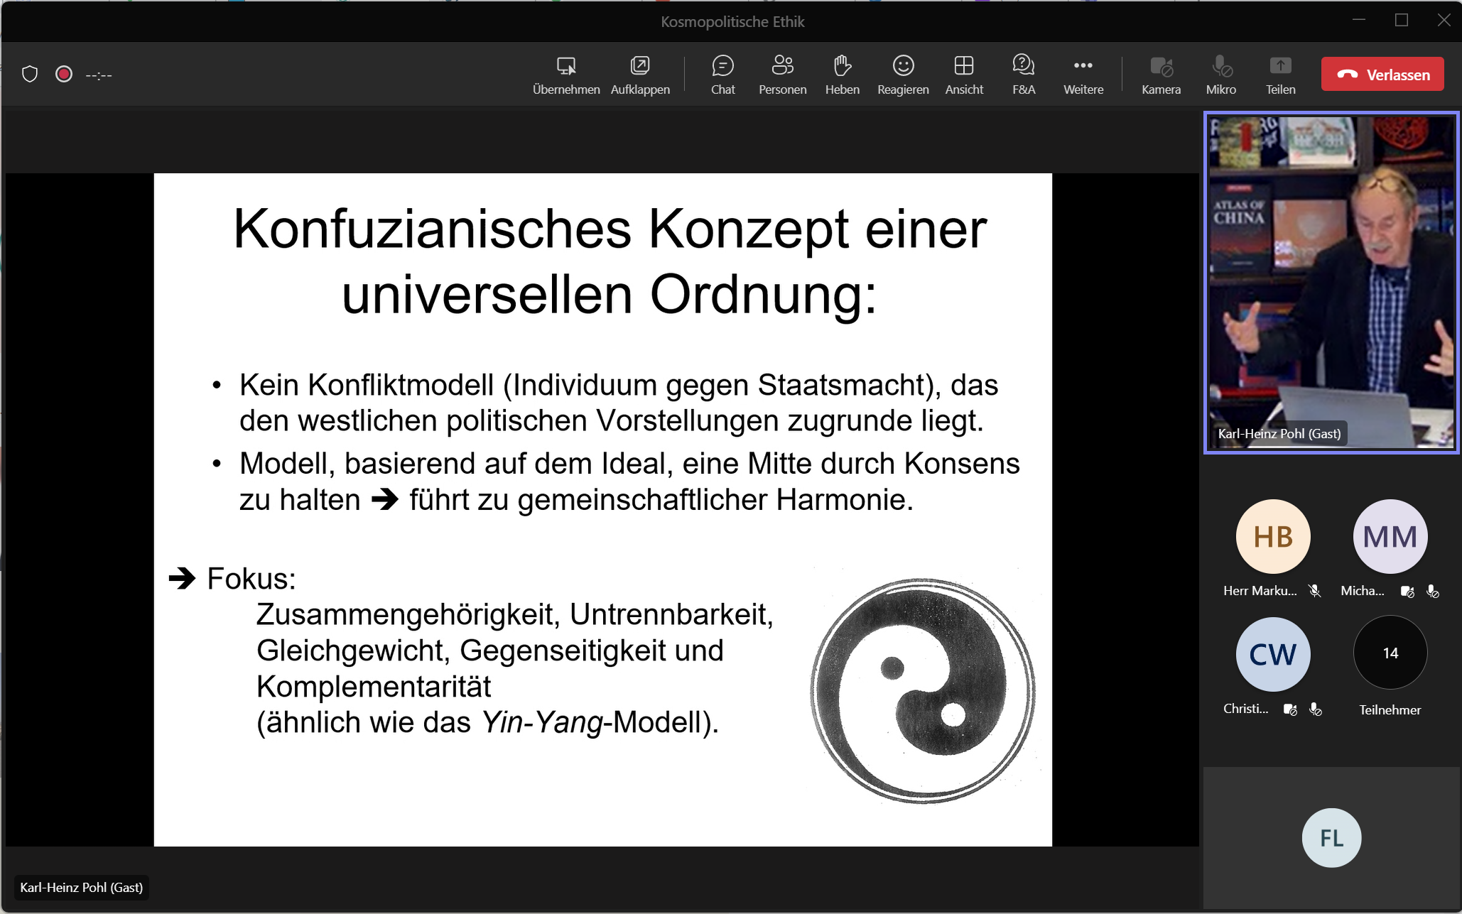Screen dimensions: 1462x914
Task: Open the Ansicht view layout menu
Action: point(963,74)
